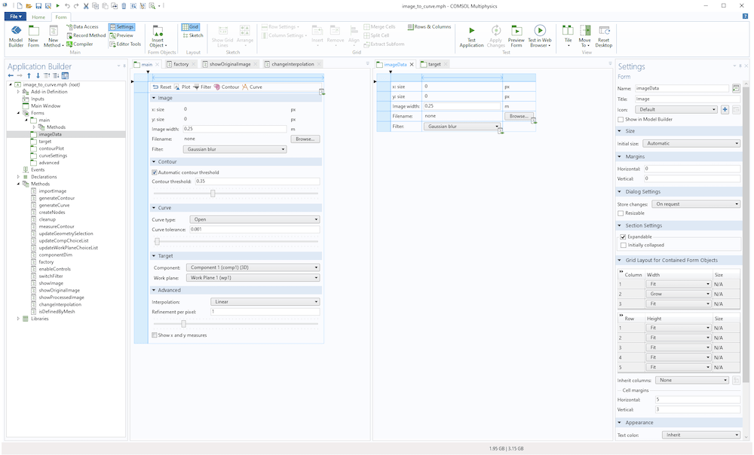Run Test Application
Image resolution: width=754 pixels, height=455 pixels.
point(471,35)
